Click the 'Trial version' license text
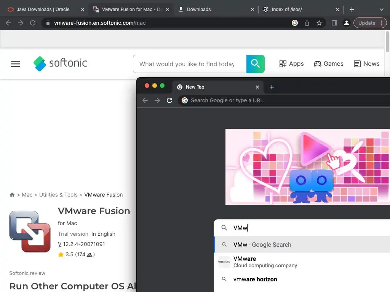 point(73,234)
